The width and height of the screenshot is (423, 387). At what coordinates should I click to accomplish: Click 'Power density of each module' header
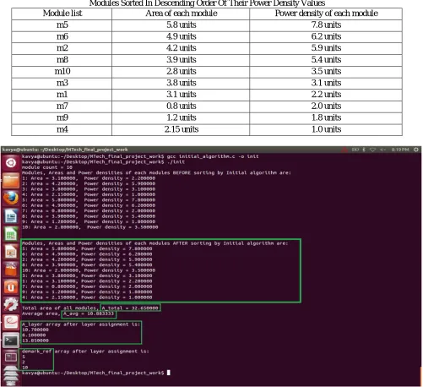pyautogui.click(x=327, y=14)
